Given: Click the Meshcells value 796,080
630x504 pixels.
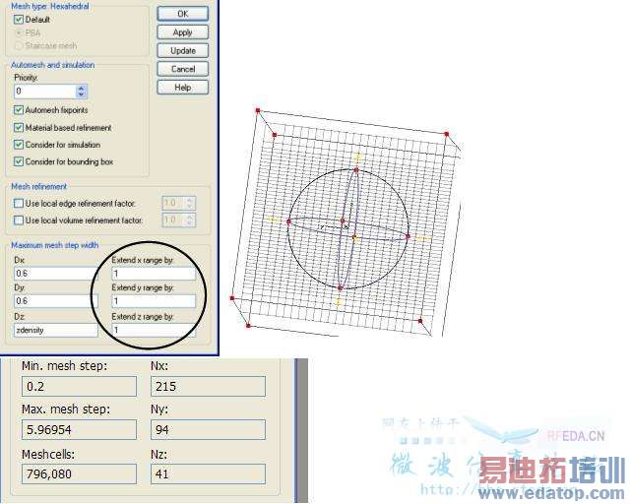Looking at the screenshot, I should coord(79,473).
